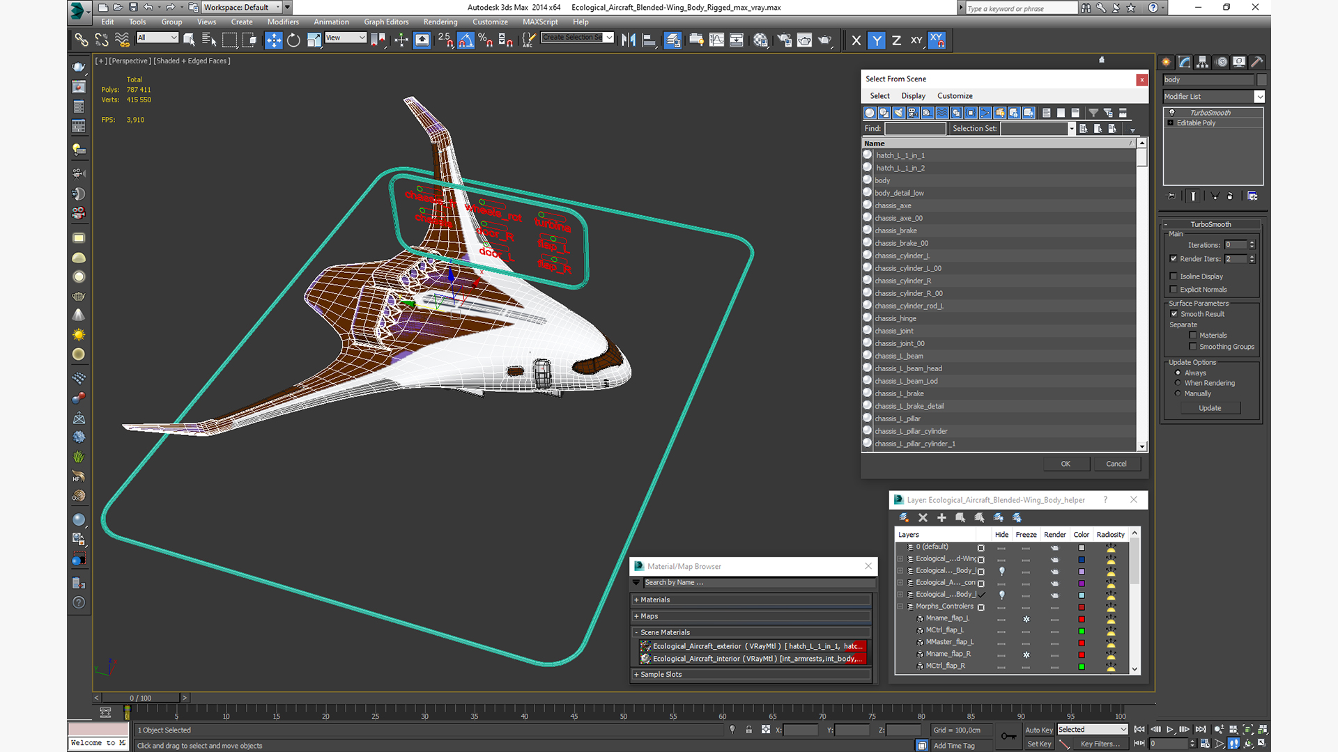1338x752 pixels.
Task: Open the Modifiers menu
Action: [x=283, y=22]
